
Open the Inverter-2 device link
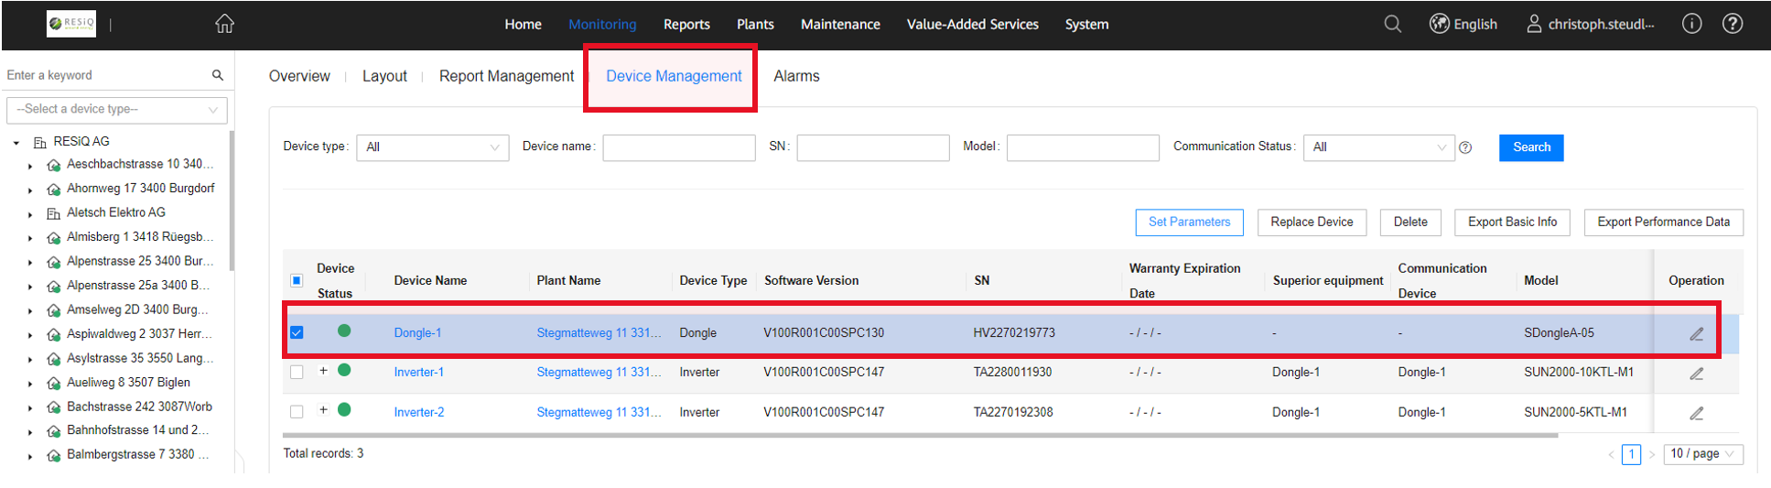click(x=419, y=413)
